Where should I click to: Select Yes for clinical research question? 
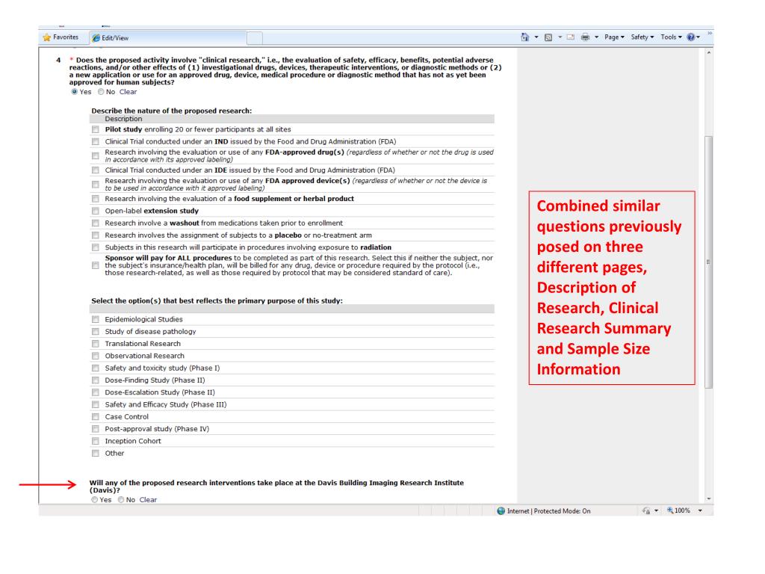[74, 92]
